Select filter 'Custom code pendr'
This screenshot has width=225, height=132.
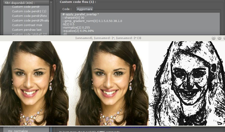pyautogui.click(x=26, y=7)
